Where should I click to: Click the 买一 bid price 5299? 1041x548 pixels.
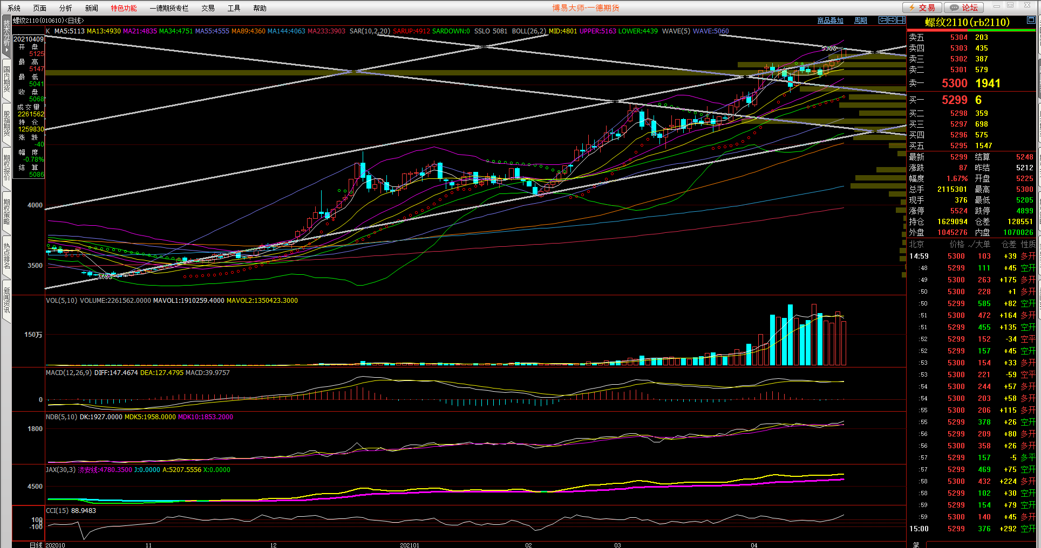point(955,100)
